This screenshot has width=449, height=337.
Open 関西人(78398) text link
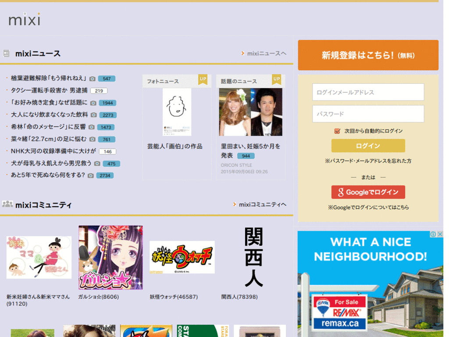click(239, 297)
